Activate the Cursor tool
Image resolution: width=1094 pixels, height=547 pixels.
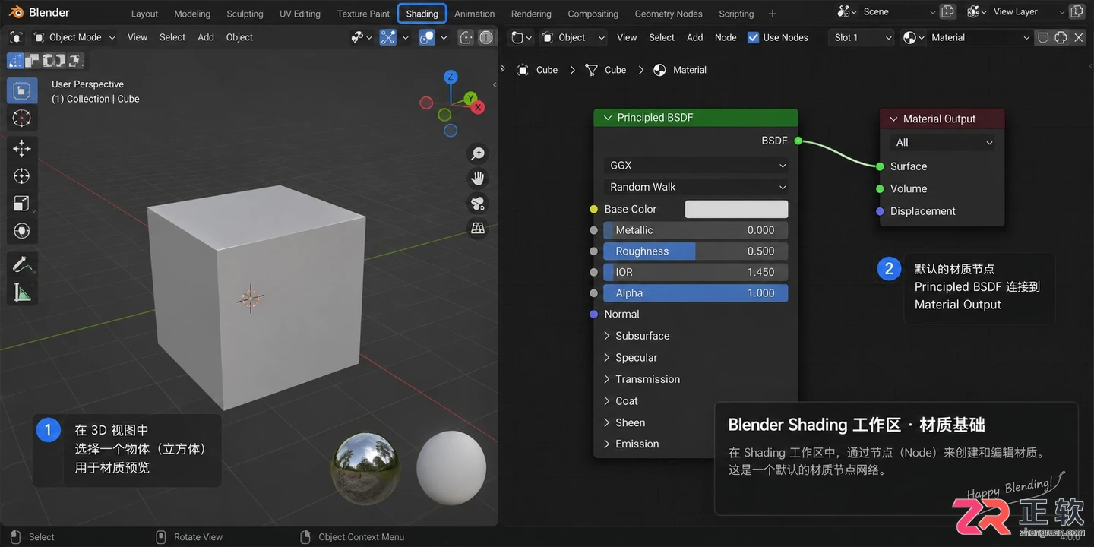click(22, 118)
